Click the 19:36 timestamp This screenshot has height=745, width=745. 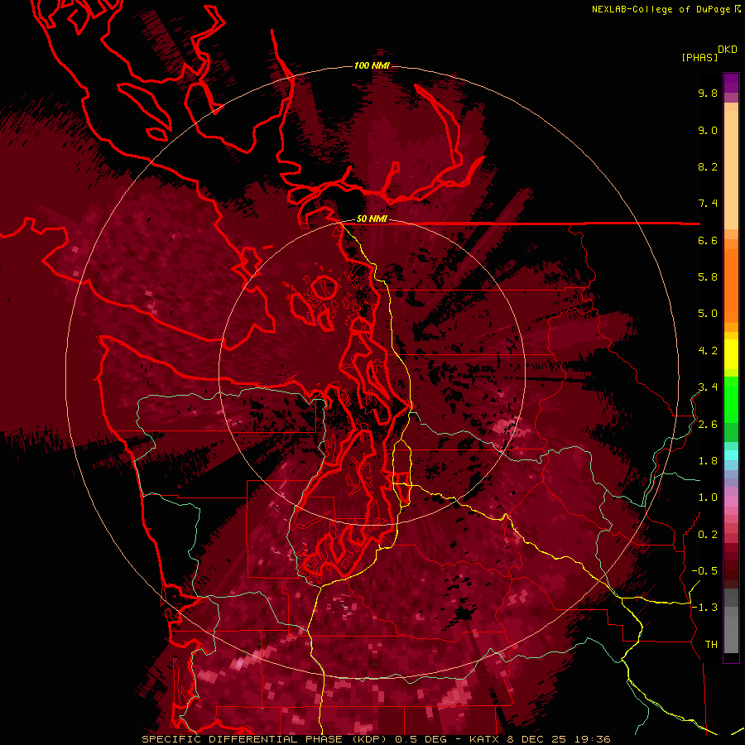tap(591, 739)
